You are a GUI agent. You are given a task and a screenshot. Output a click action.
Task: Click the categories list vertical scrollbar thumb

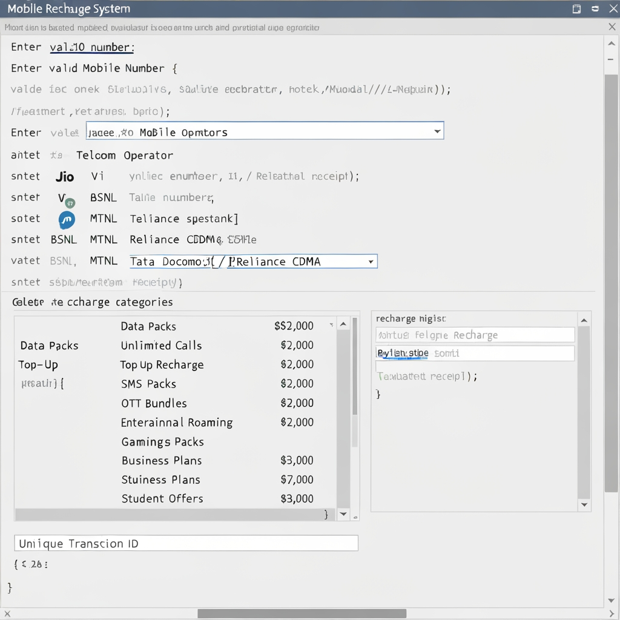355,366
